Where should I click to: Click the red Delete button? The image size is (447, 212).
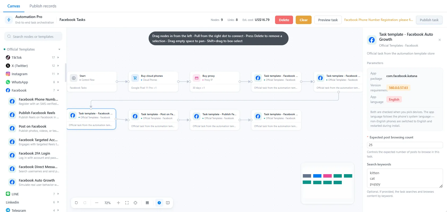pyautogui.click(x=284, y=20)
